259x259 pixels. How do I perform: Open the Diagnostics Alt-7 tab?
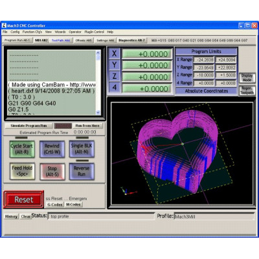131,40
